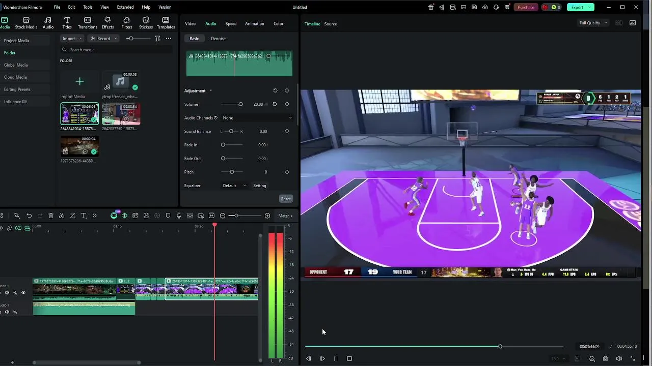Zoom out timeline with minus icon
The width and height of the screenshot is (652, 366).
[x=223, y=216]
